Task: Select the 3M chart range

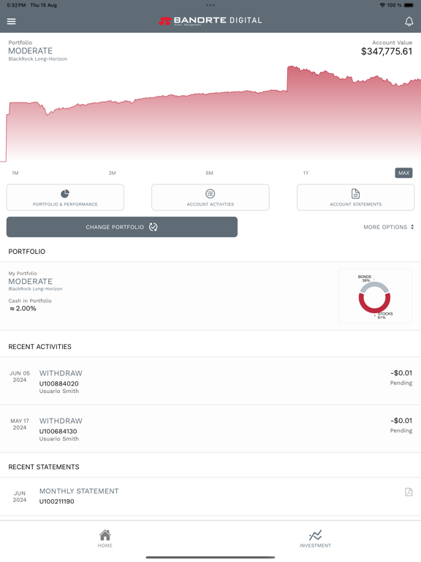Action: tap(112, 173)
